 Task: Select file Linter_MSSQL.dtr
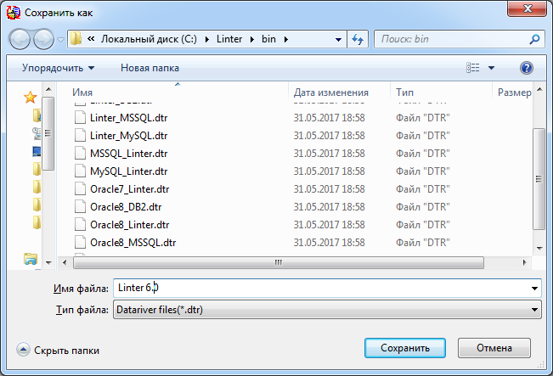[x=129, y=118]
